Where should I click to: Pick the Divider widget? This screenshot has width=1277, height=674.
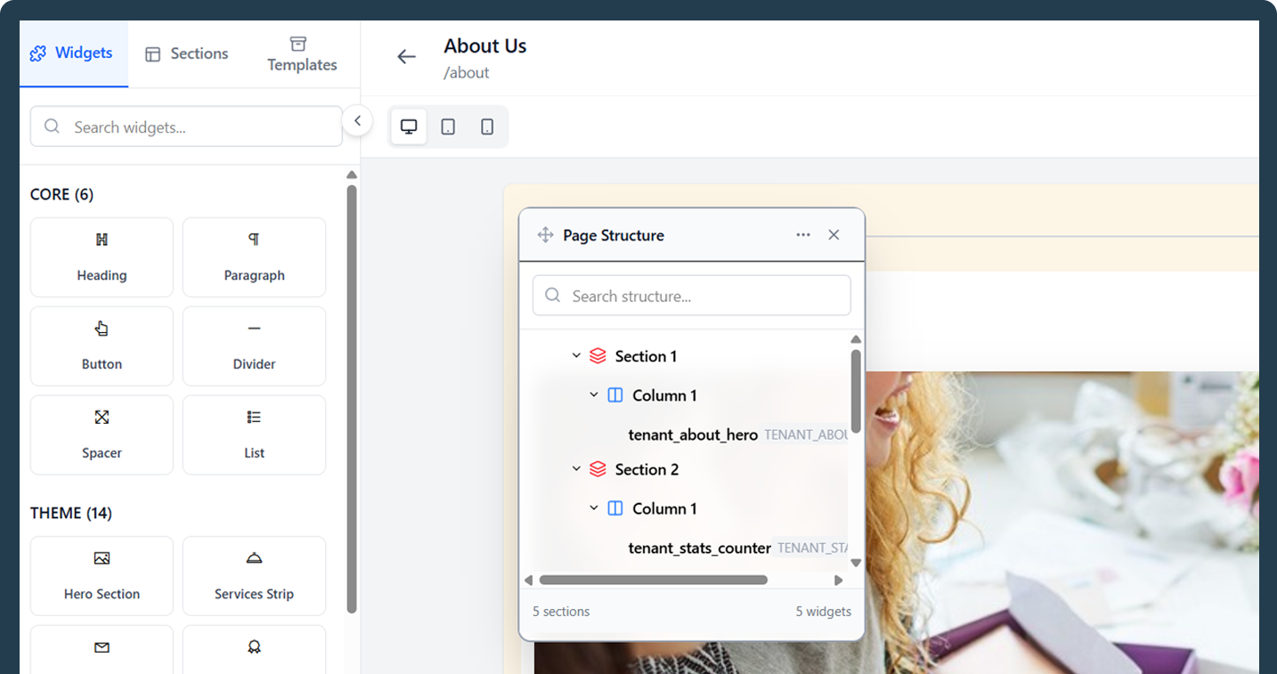[254, 346]
